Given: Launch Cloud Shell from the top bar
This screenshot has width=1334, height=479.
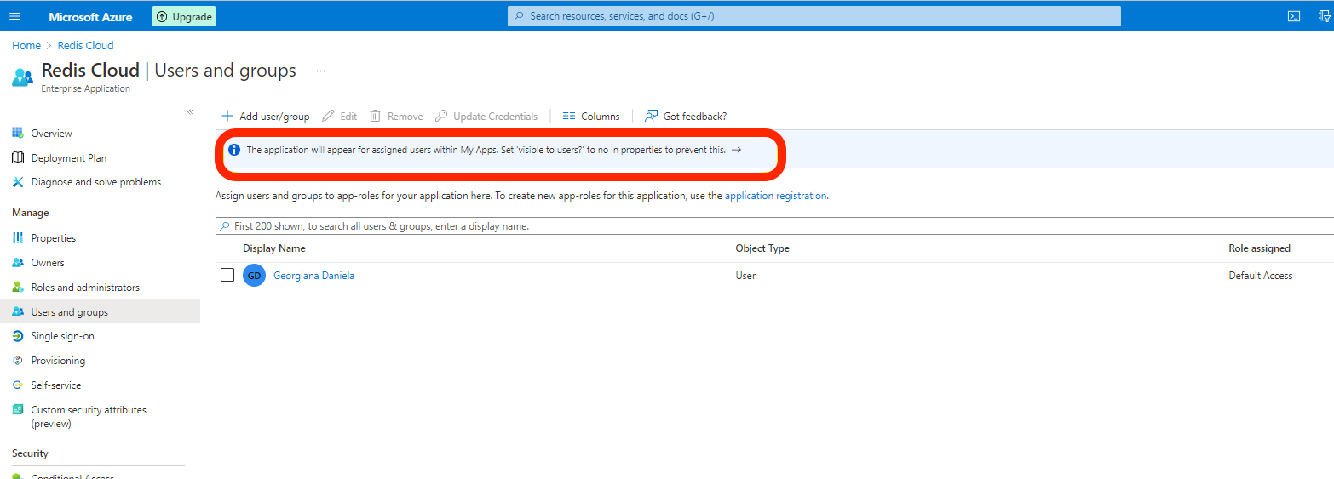Looking at the screenshot, I should pos(1293,16).
